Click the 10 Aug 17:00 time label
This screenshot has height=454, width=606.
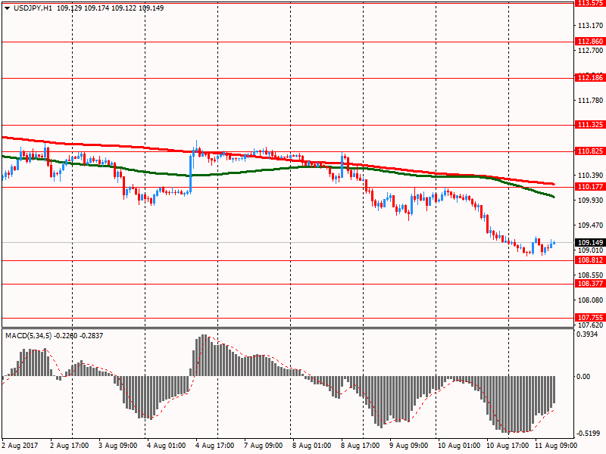pyautogui.click(x=508, y=446)
